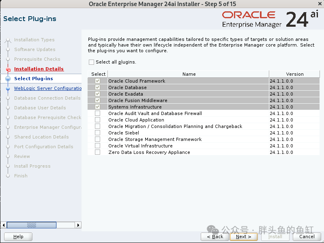Click the Install Progress step
Image resolution: width=324 pixels, height=243 pixels.
point(32,166)
